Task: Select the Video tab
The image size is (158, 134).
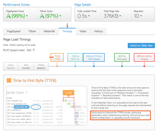Action: coord(83,31)
